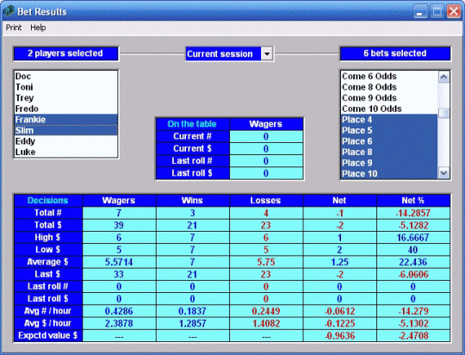Deselect Place 10 bet
Image resolution: width=465 pixels, height=355 pixels.
click(x=389, y=174)
